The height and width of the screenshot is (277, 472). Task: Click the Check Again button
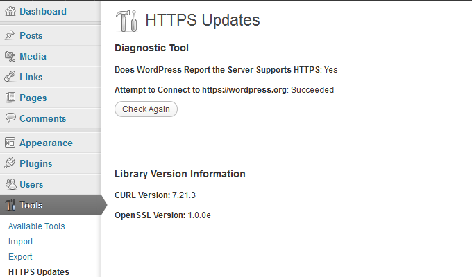[146, 109]
